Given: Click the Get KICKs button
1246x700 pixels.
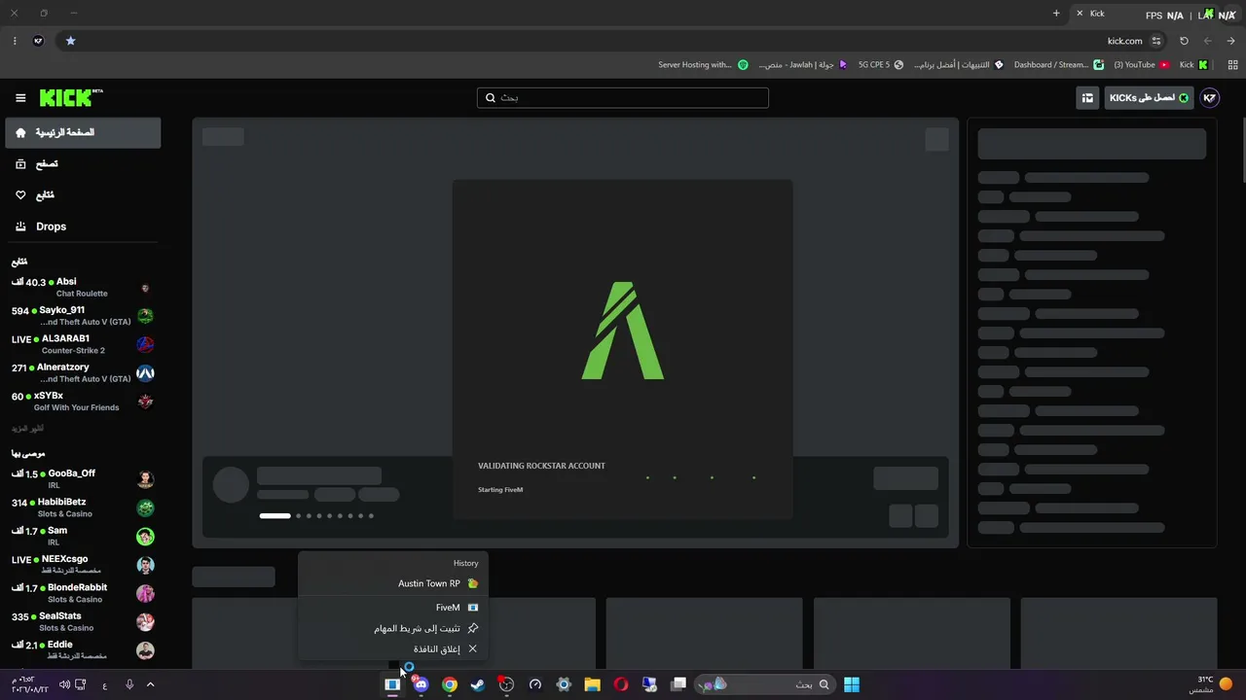Looking at the screenshot, I should [x=1149, y=98].
